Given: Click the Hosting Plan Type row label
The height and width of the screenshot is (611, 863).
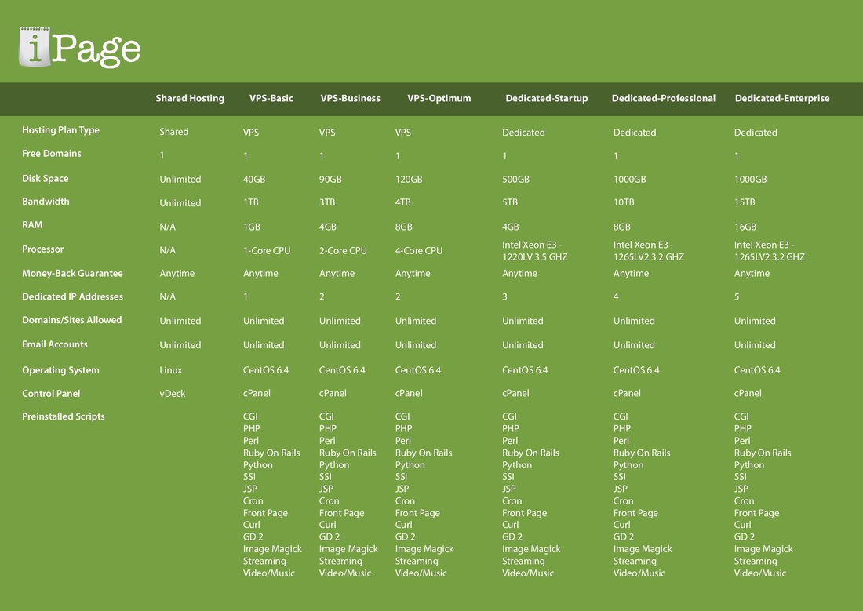Looking at the screenshot, I should tap(60, 130).
